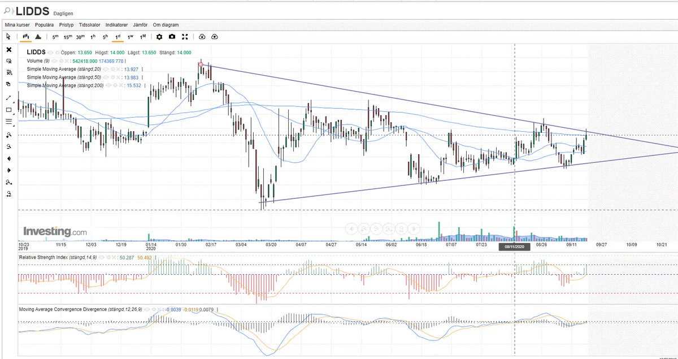Select the trend line drawing tool
The image size is (678, 359).
8,98
